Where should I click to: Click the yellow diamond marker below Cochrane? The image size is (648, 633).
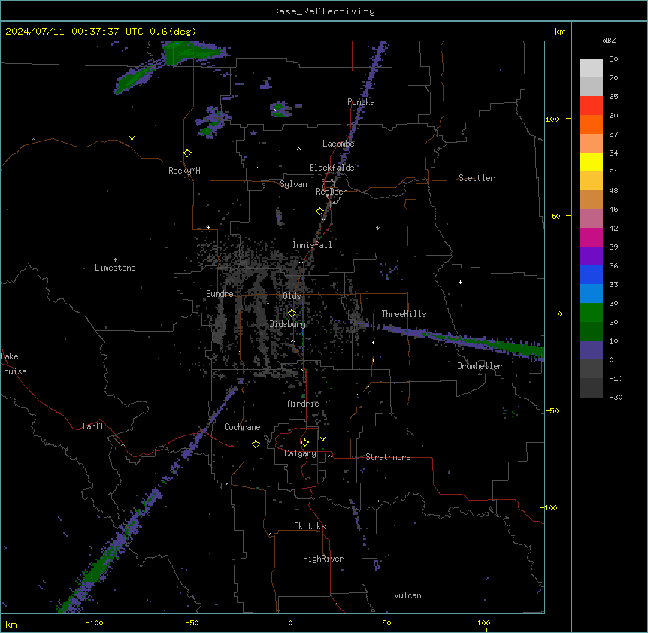pos(256,444)
